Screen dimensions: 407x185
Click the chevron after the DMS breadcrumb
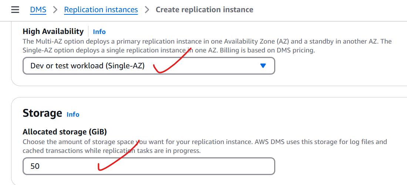55,10
